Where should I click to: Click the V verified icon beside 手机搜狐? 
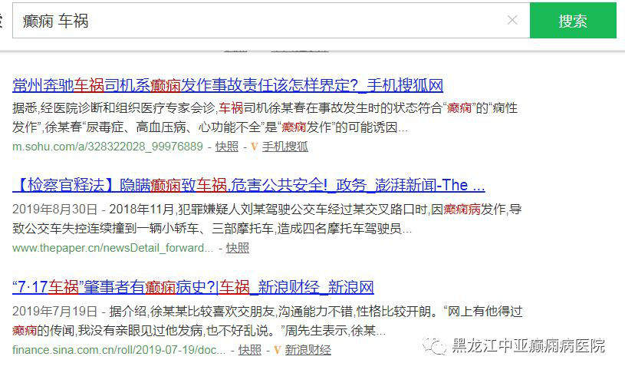point(255,147)
